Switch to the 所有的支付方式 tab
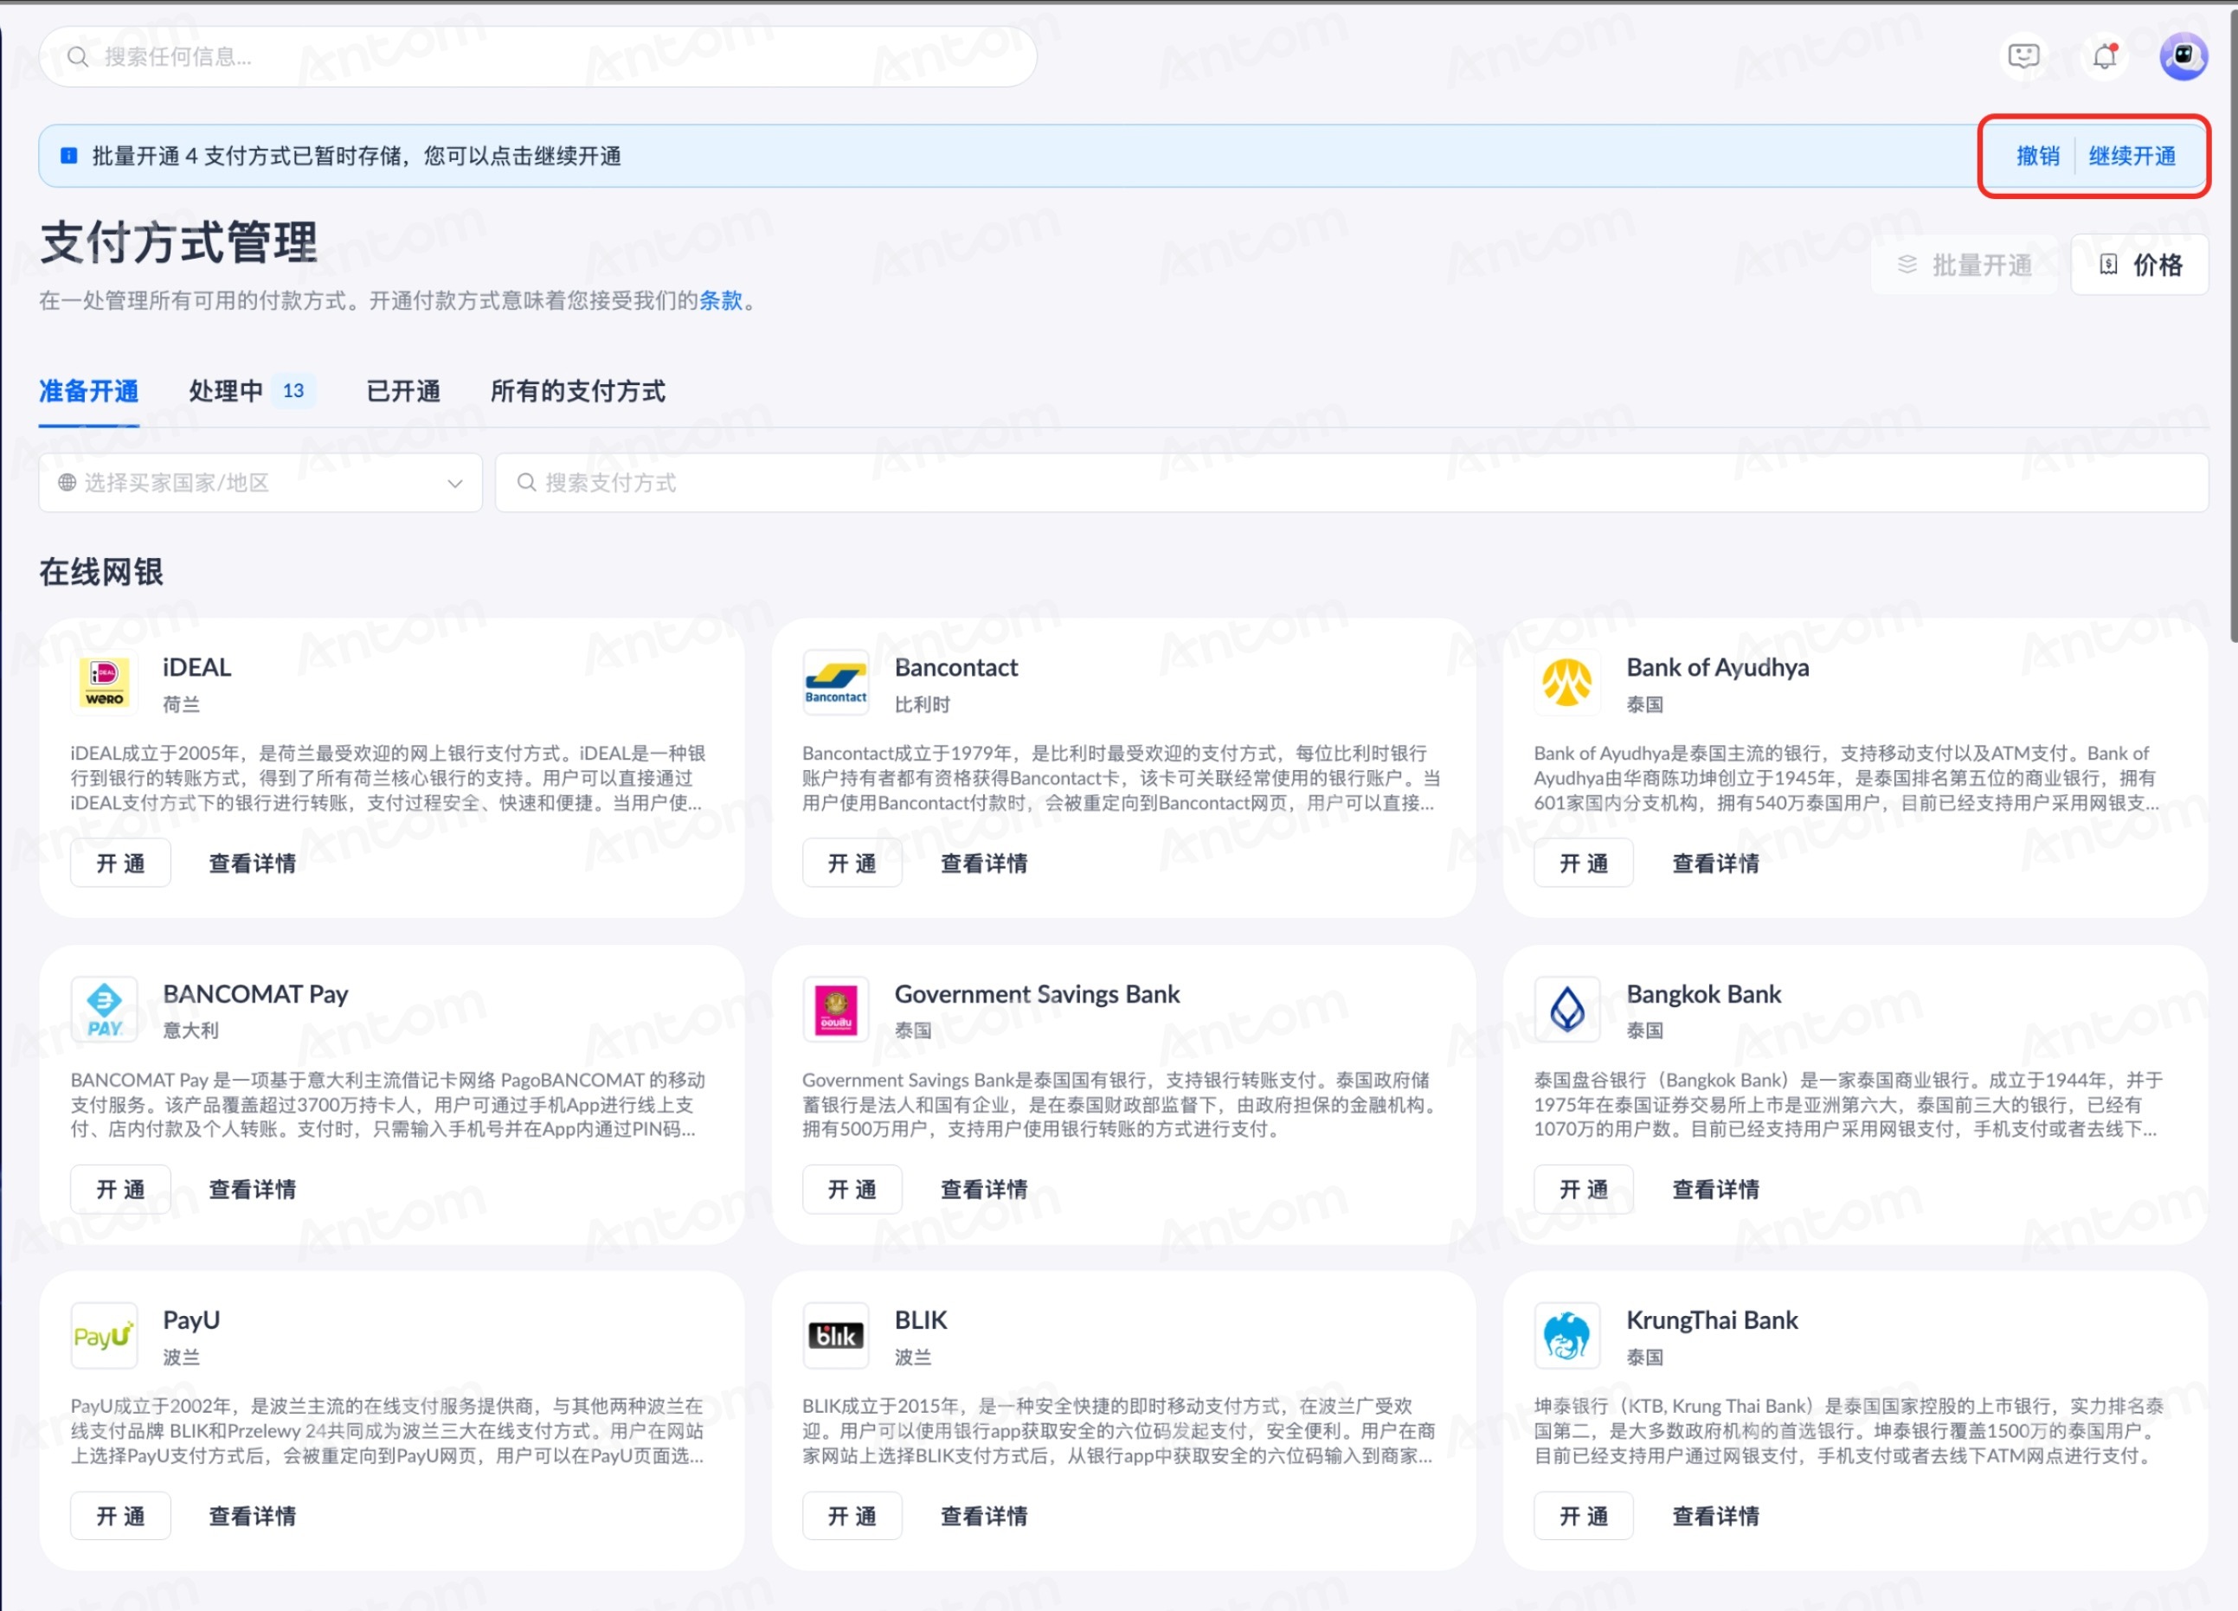 (578, 392)
